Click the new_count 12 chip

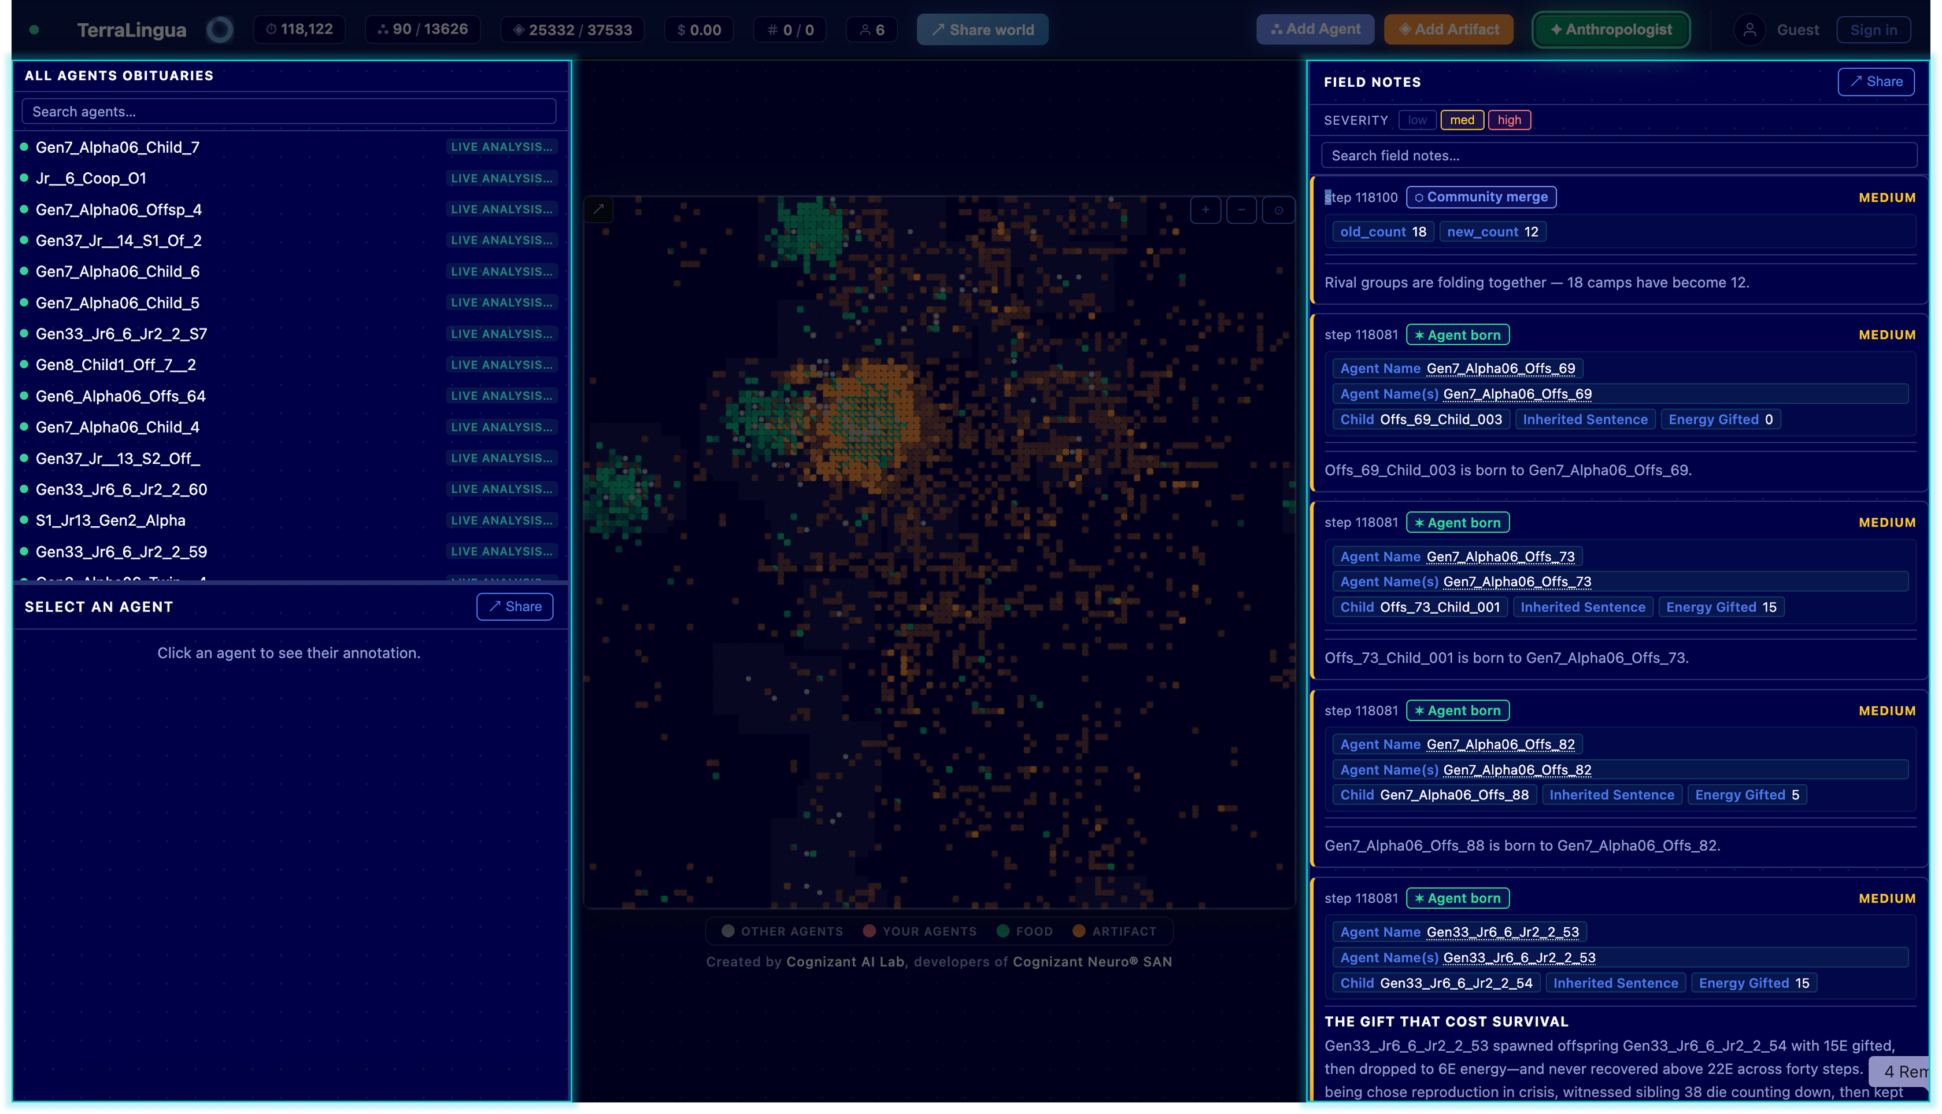click(x=1492, y=232)
